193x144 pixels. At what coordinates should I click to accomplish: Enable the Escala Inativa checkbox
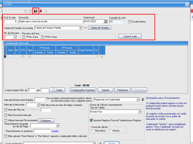tap(130, 22)
